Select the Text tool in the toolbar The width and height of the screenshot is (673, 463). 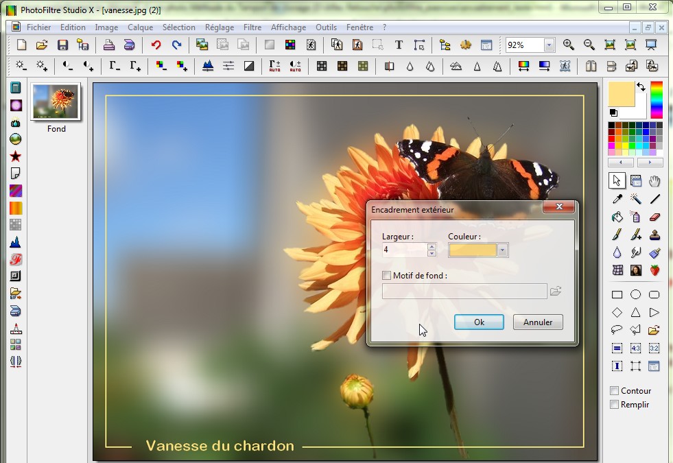tap(399, 45)
